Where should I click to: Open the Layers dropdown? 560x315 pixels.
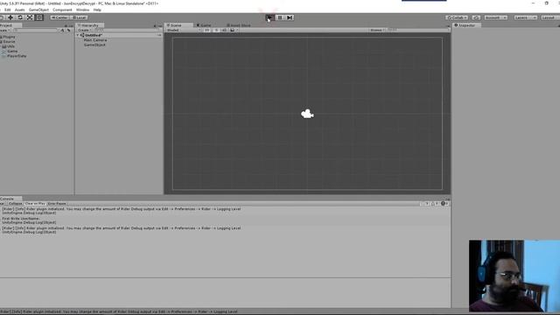click(525, 17)
